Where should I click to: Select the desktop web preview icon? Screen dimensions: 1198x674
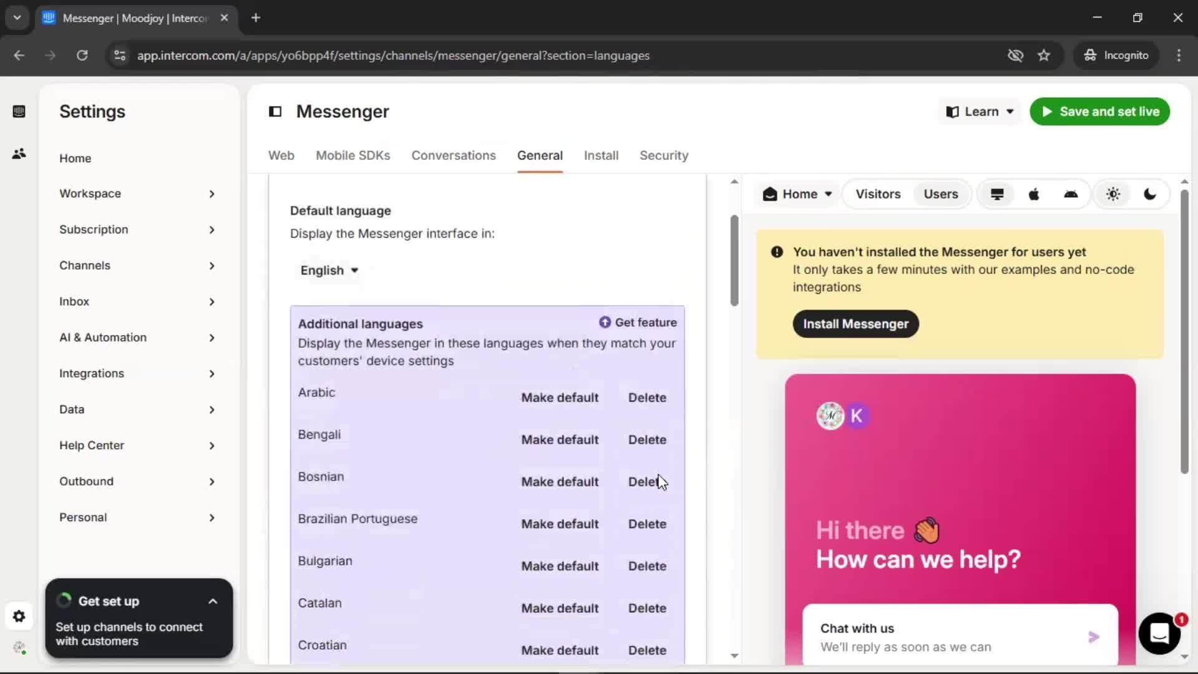(997, 195)
